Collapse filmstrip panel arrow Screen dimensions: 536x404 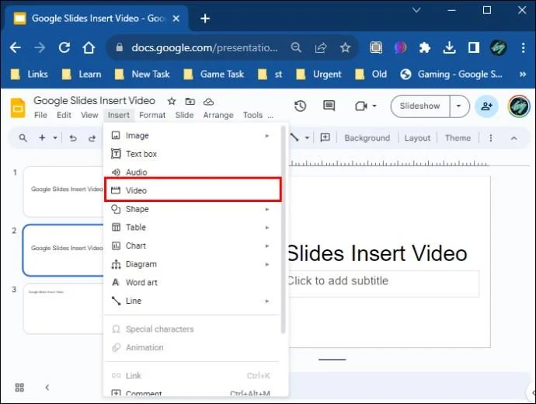[x=47, y=387]
